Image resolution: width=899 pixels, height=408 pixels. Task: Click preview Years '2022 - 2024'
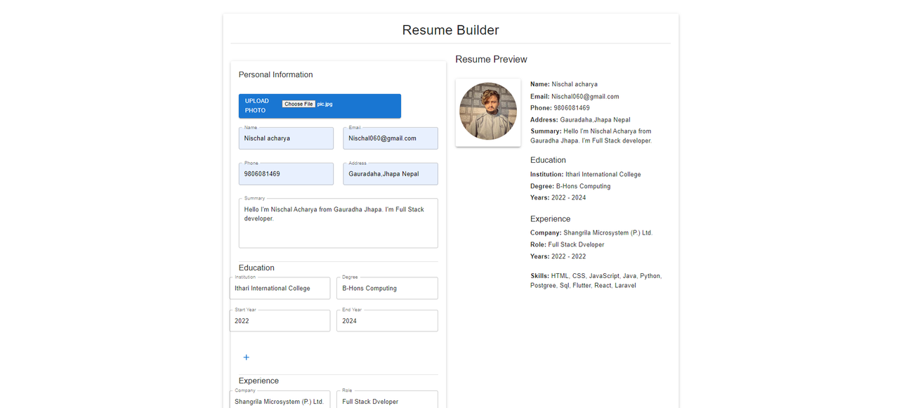click(x=558, y=197)
